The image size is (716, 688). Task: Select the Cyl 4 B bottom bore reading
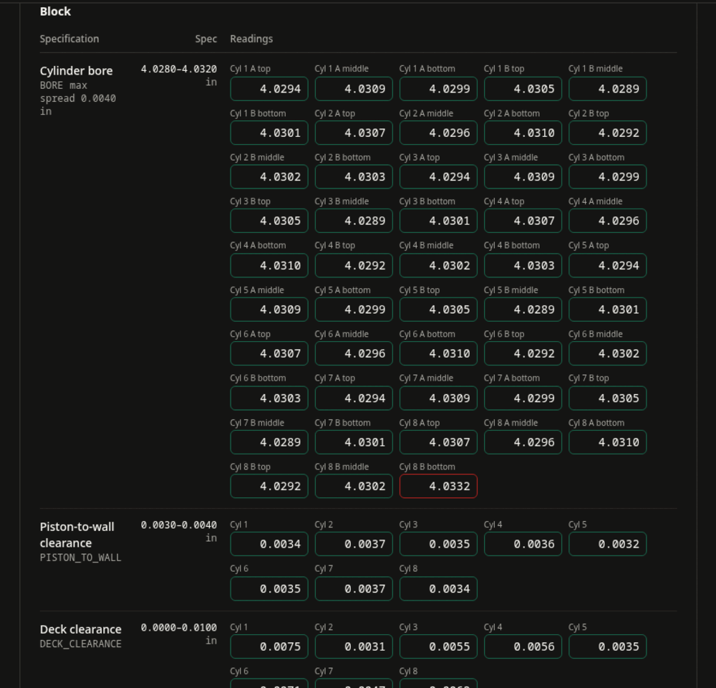click(523, 265)
